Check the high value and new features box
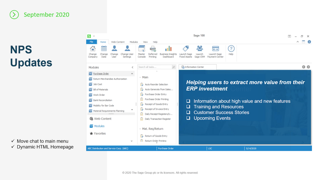This screenshot has width=322, height=180. (x=188, y=101)
